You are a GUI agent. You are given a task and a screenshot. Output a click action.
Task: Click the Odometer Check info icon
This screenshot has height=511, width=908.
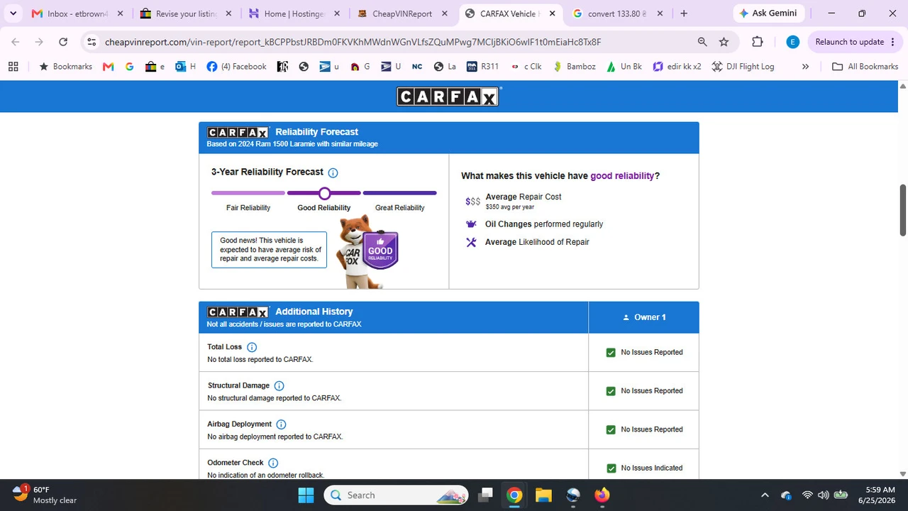click(x=273, y=463)
